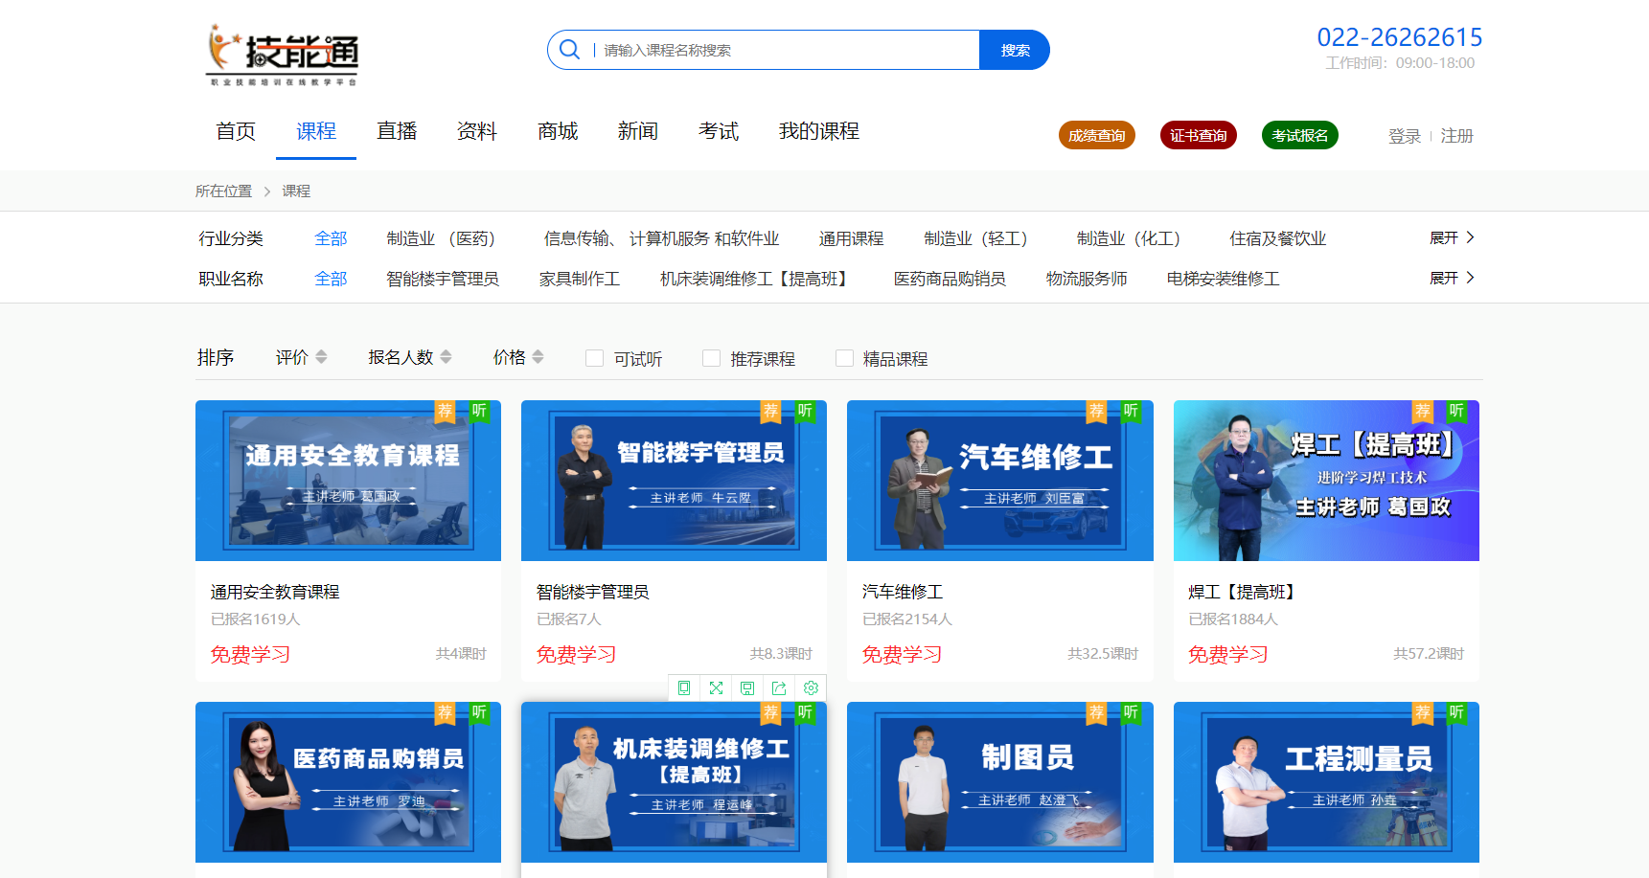Click the fullscreen expand arrows icon
Screen dimensions: 1649x878
point(716,687)
